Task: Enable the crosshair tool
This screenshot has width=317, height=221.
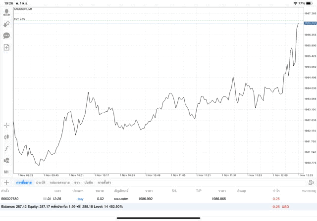Action: tap(6, 125)
